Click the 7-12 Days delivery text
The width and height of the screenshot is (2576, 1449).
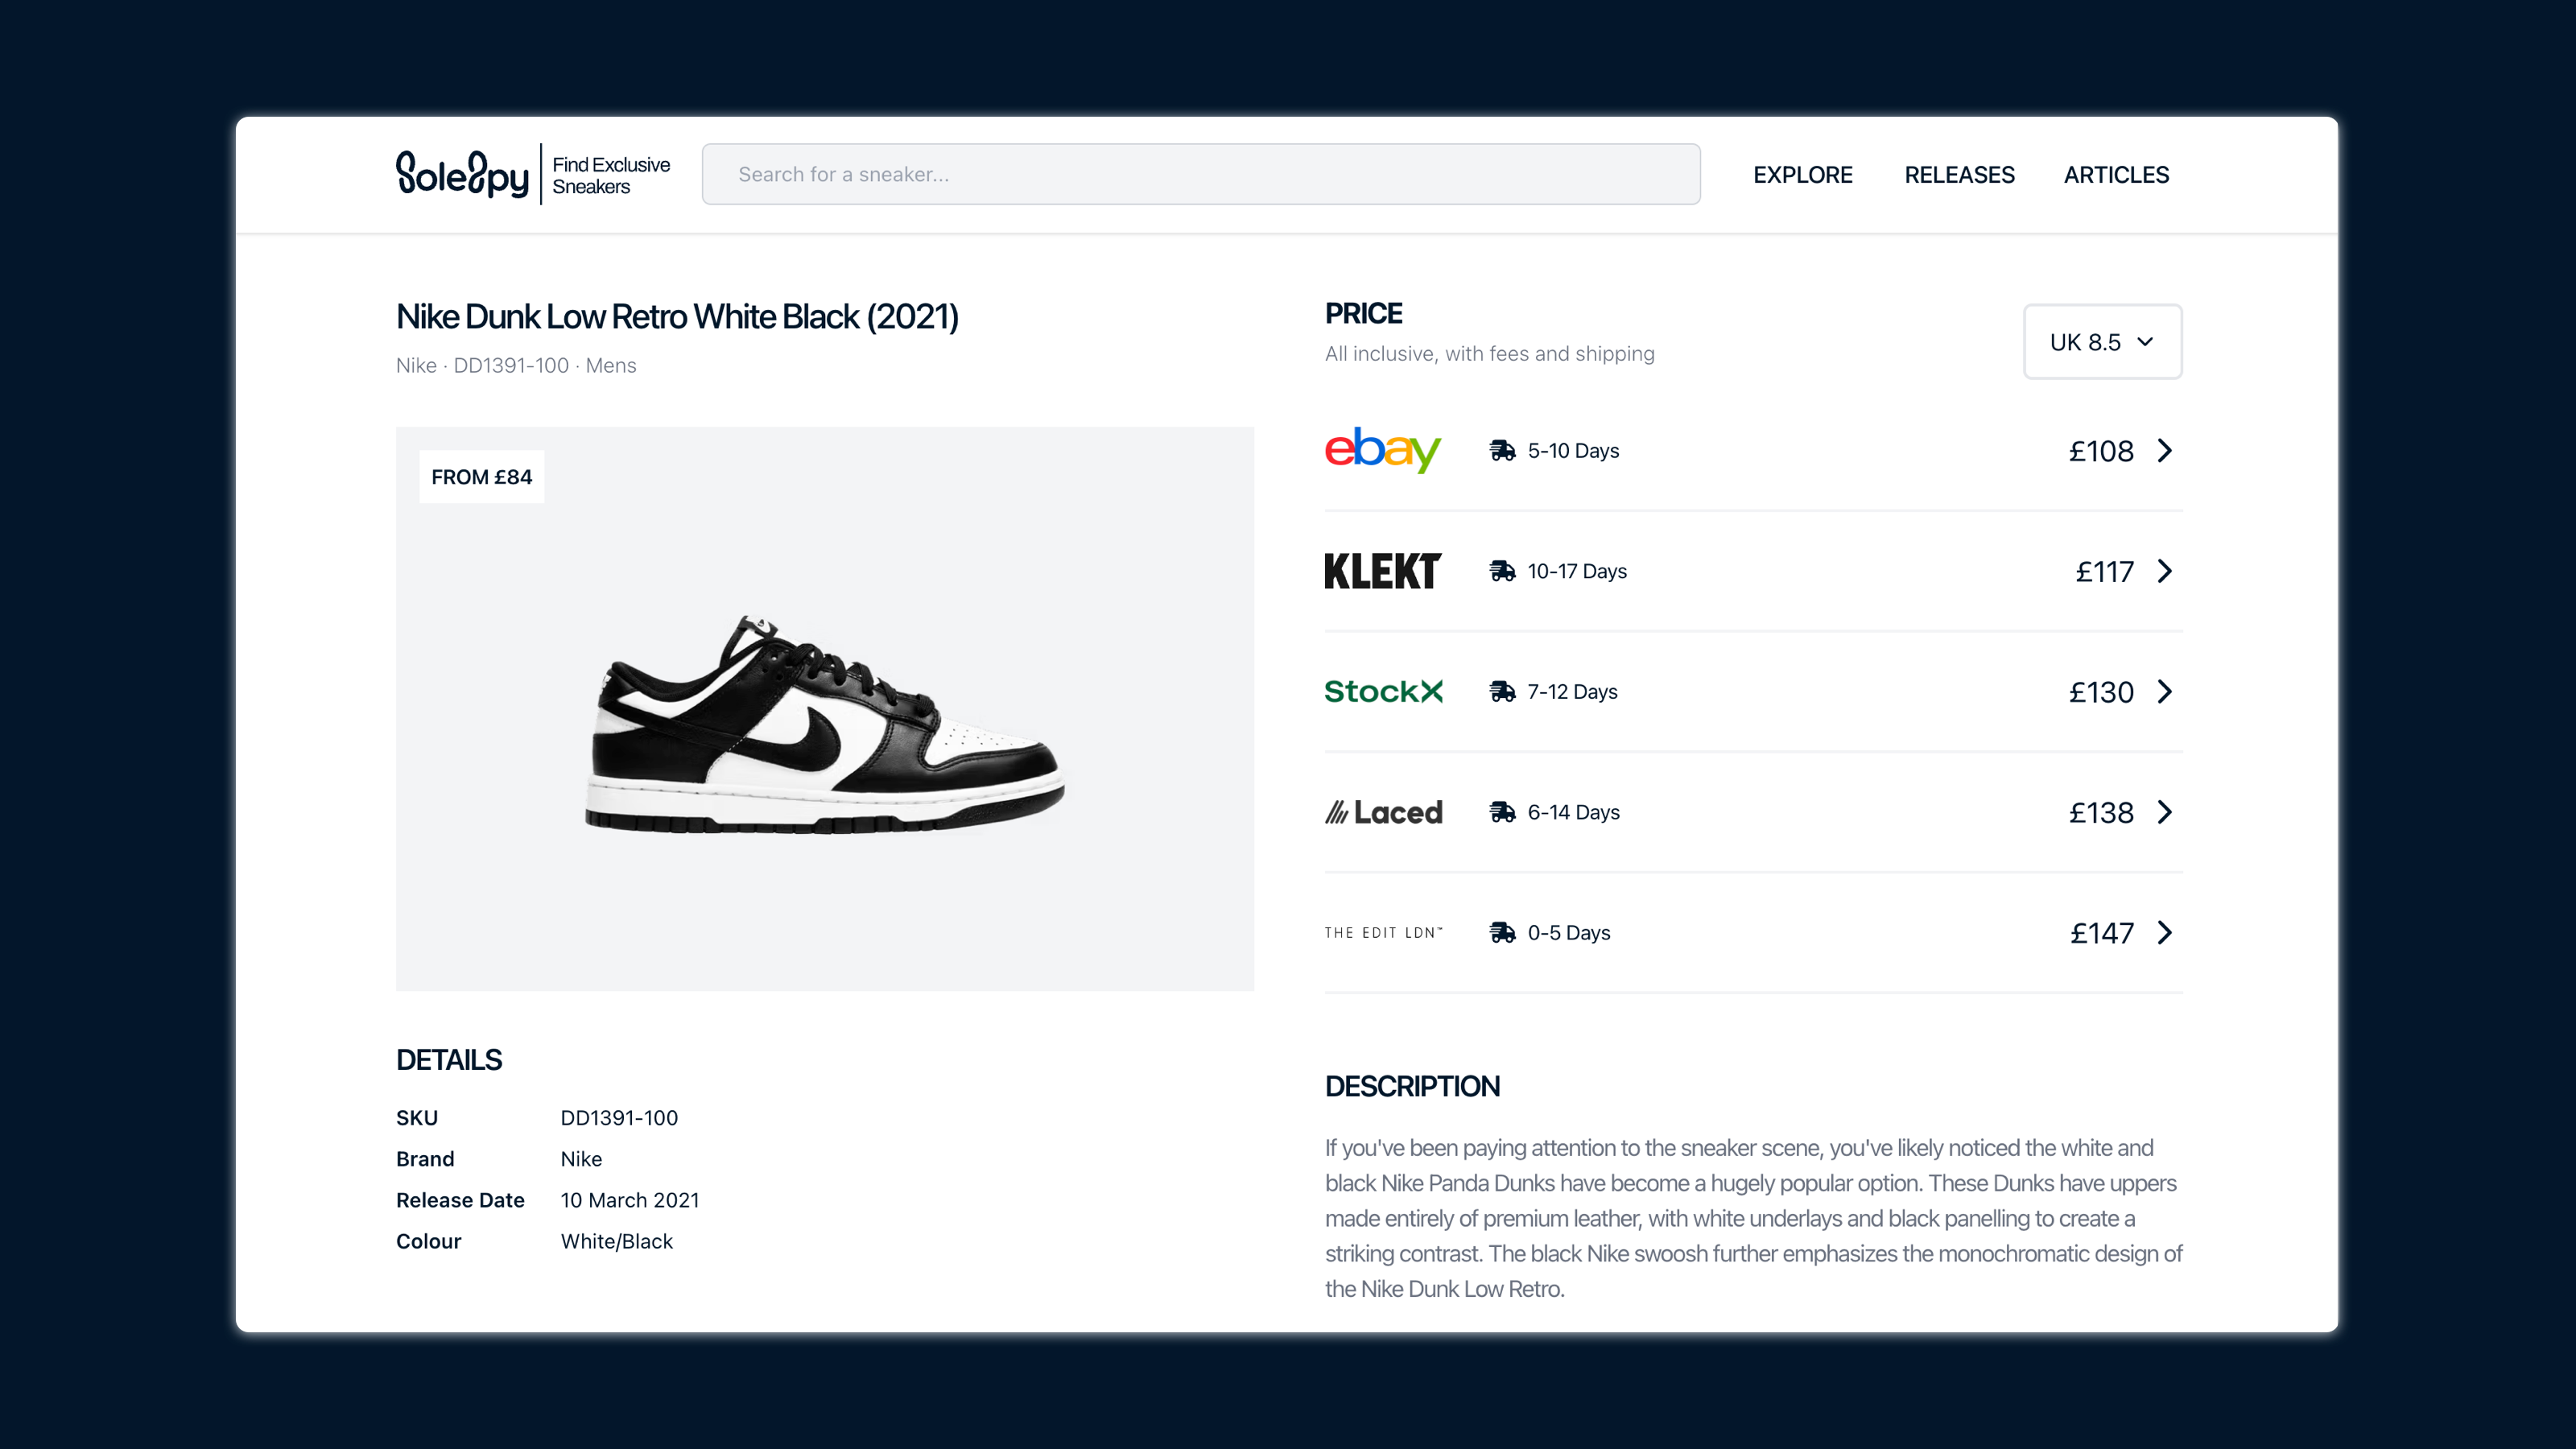(x=1572, y=692)
